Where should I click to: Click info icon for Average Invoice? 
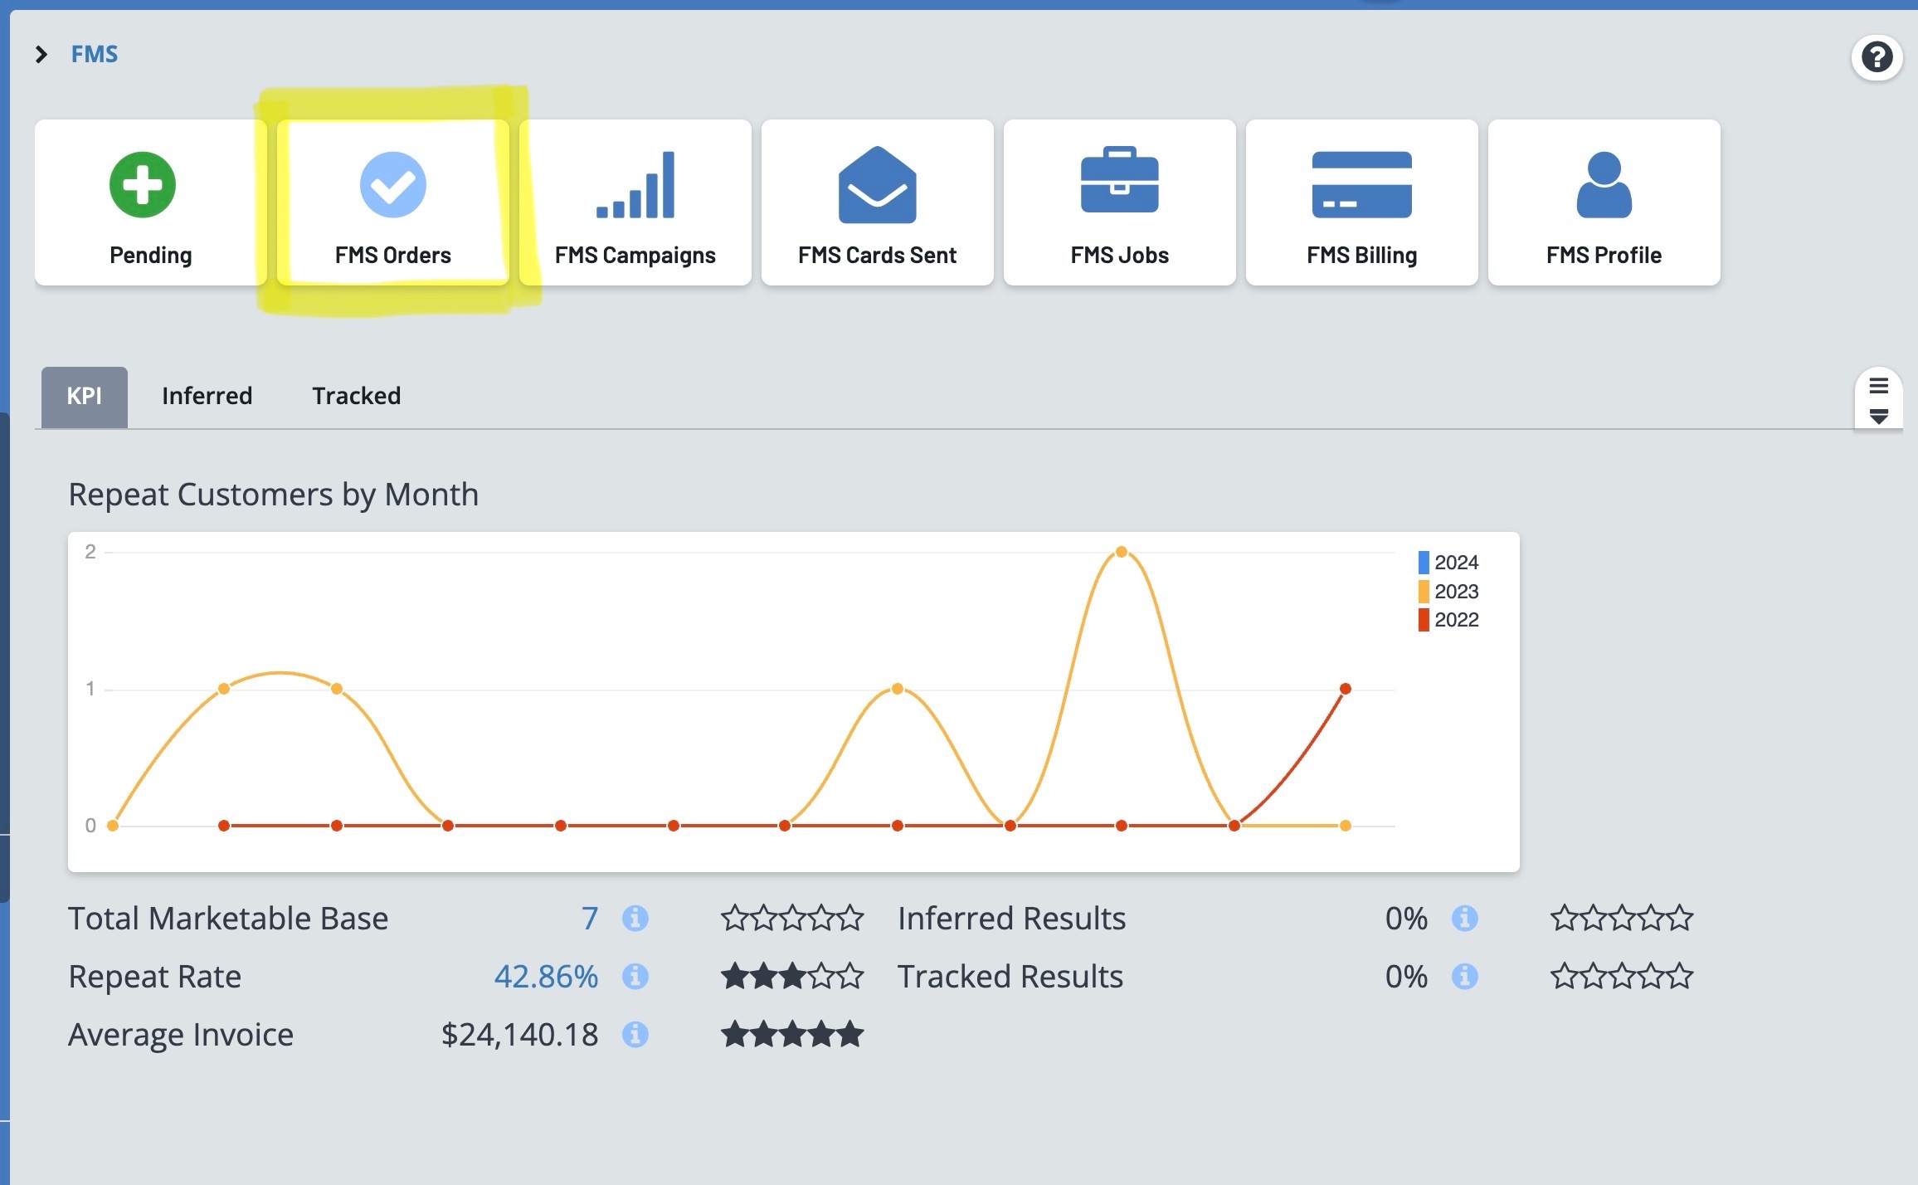(635, 1034)
